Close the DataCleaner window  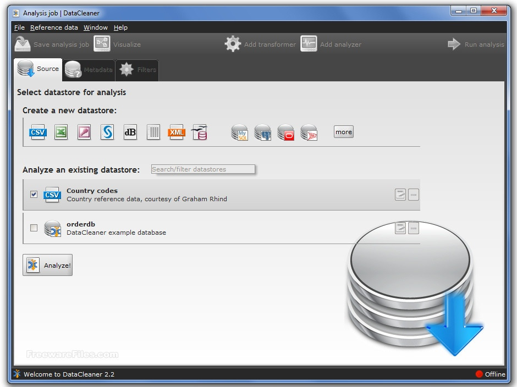pyautogui.click(x=494, y=11)
